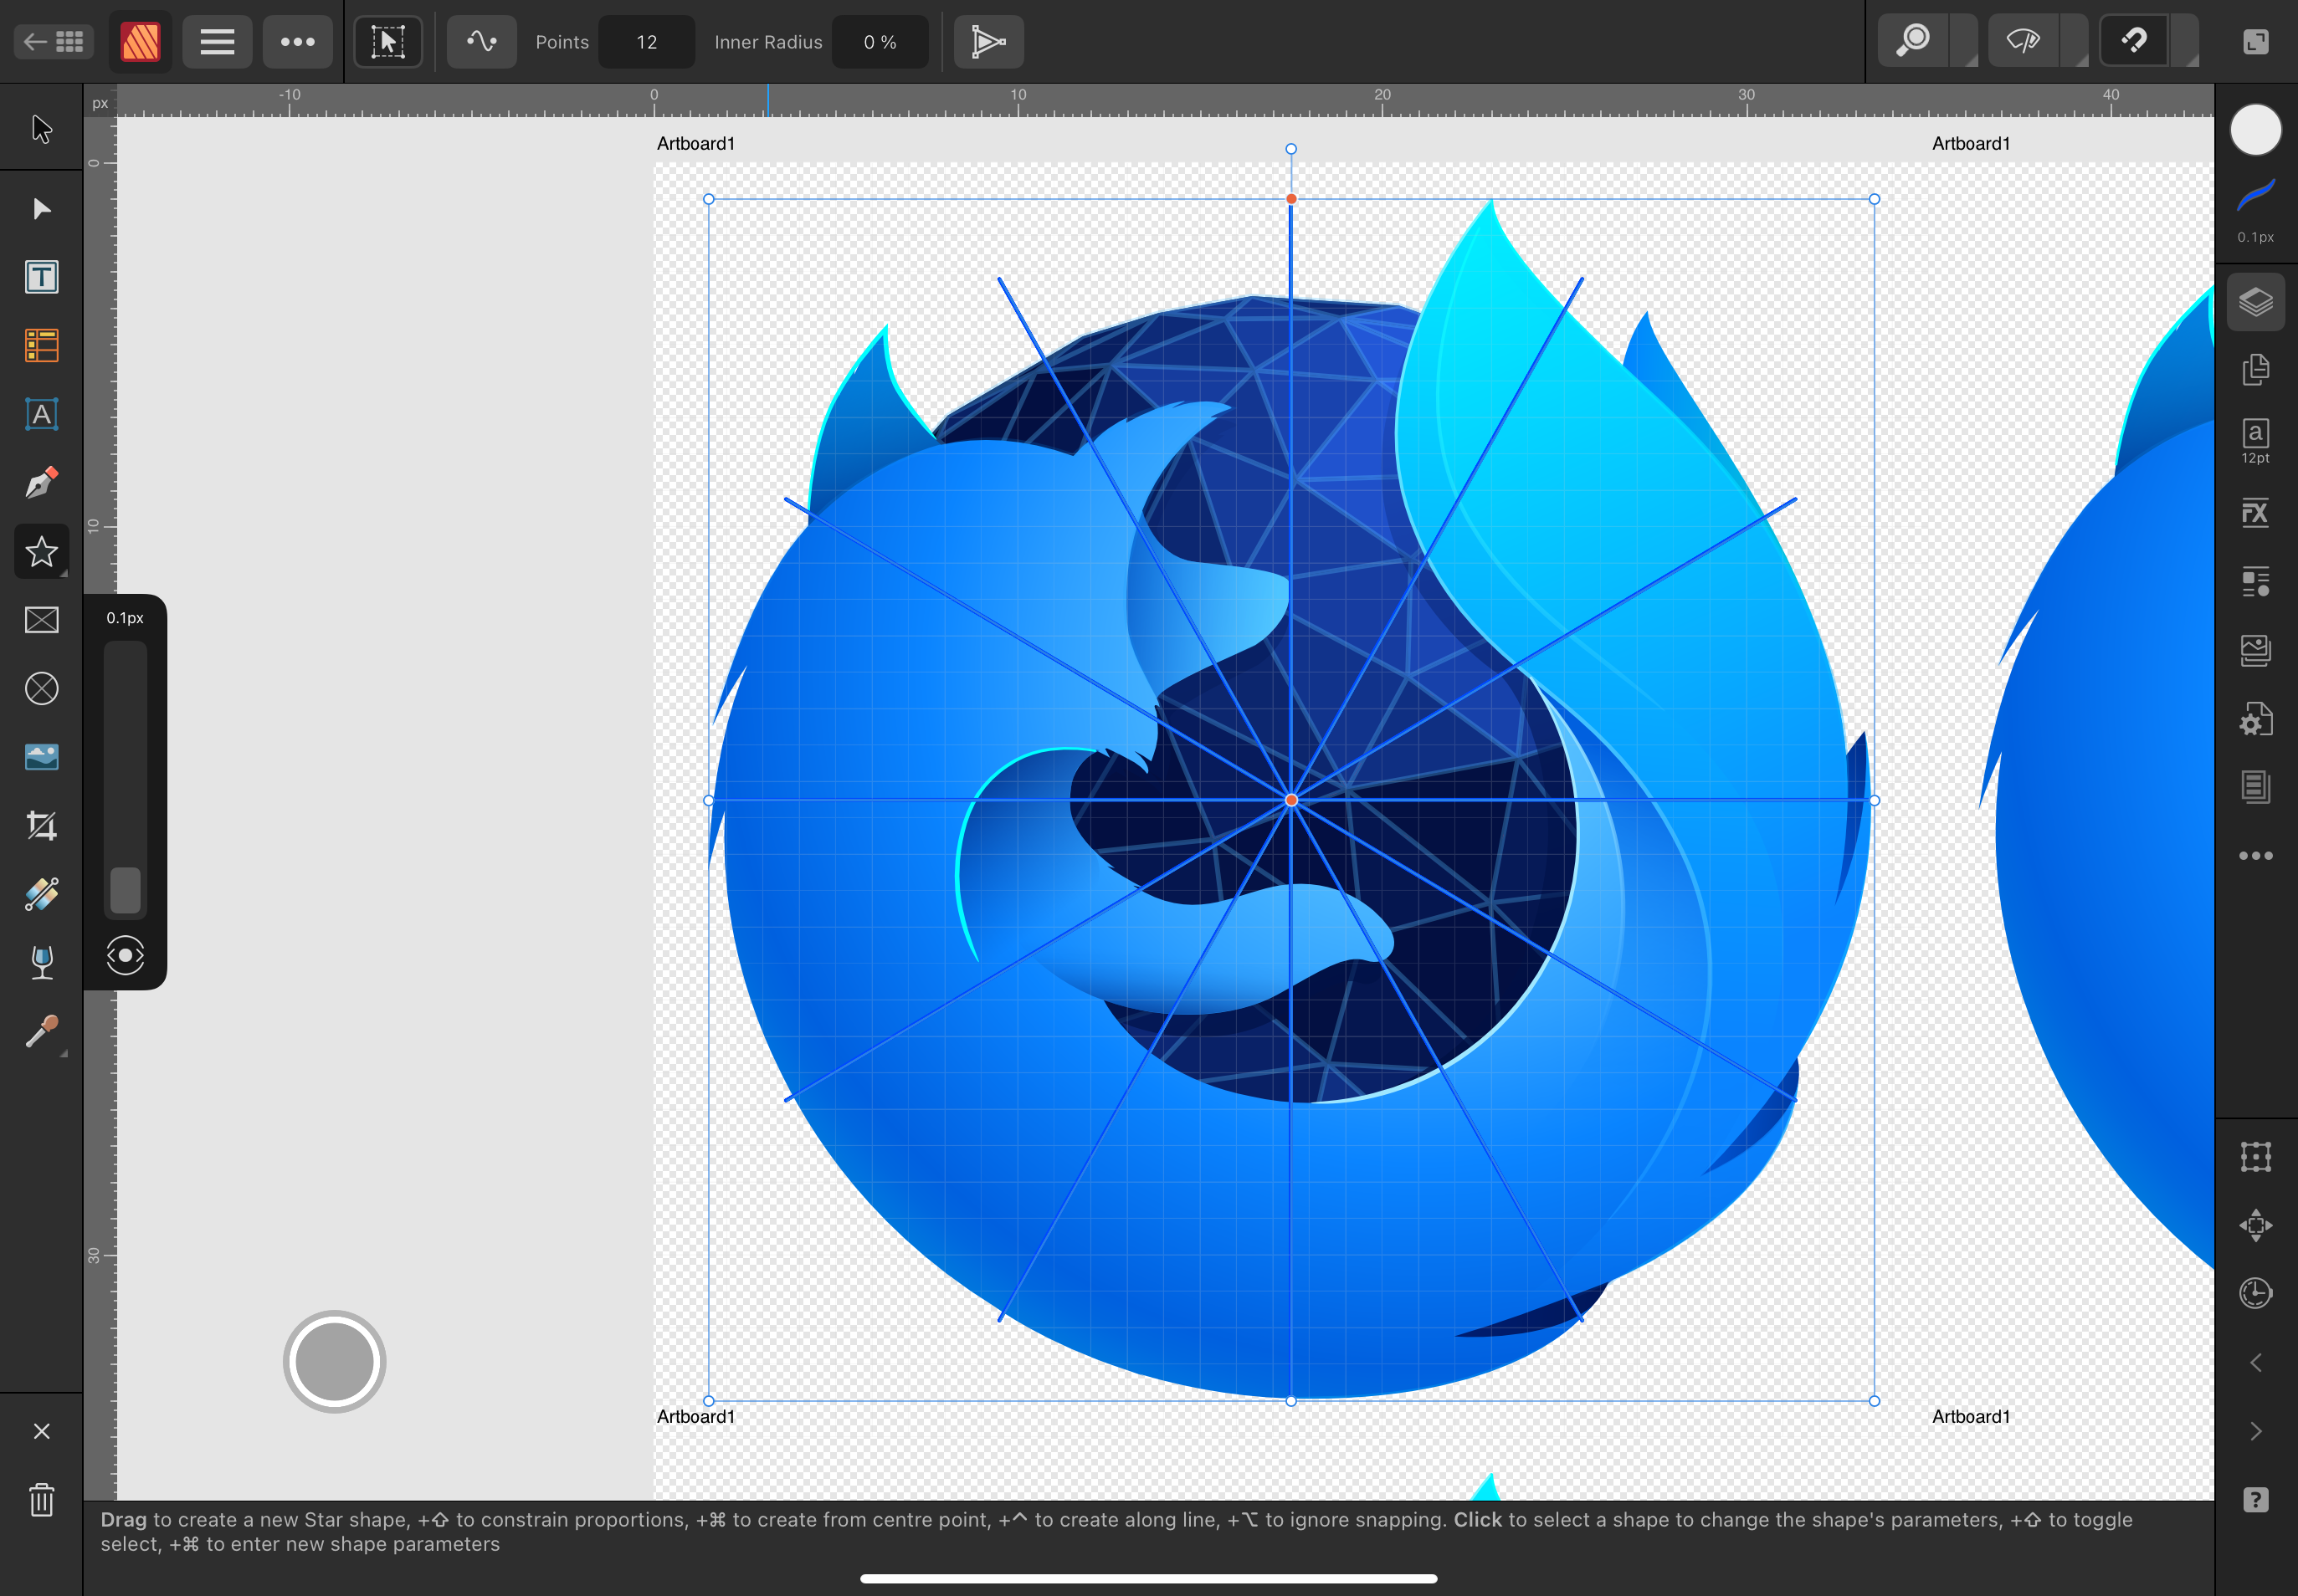Choose the Frame Text tool
This screenshot has height=1596, width=2298.
tap(41, 277)
